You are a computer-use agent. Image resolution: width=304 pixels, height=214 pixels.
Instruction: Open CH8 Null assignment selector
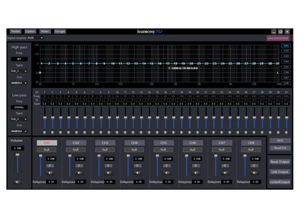(251, 150)
